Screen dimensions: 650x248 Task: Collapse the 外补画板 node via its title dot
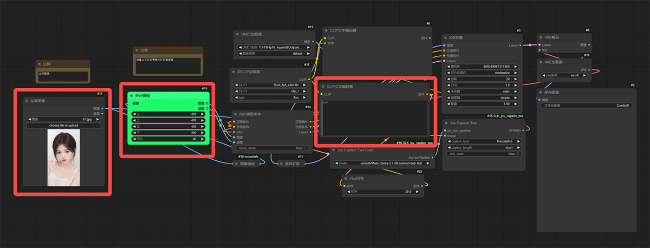click(131, 95)
